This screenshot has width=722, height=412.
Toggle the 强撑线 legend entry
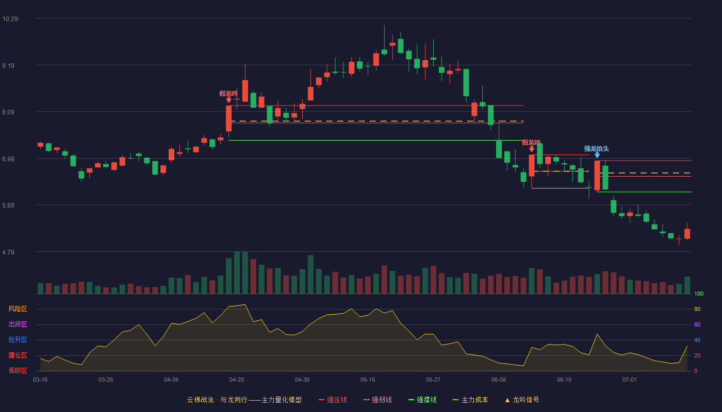coord(422,400)
